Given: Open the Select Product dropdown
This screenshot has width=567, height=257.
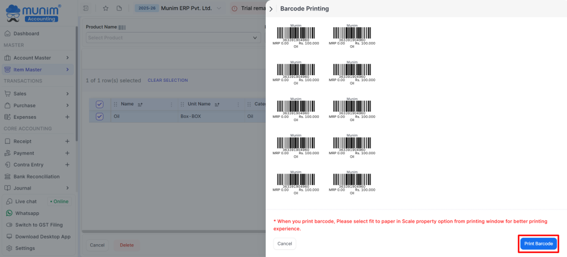Looking at the screenshot, I should (x=173, y=38).
